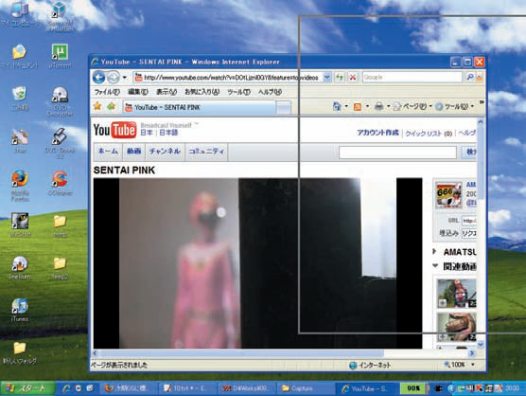Viewport: 526px width, 396px height.
Task: Click the YouTube address bar URL
Action: pyautogui.click(x=231, y=78)
